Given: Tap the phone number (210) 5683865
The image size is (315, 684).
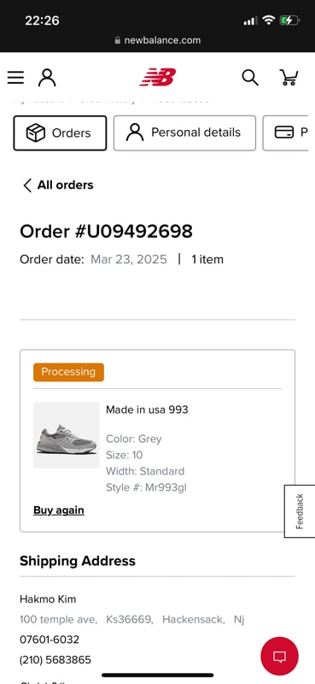Looking at the screenshot, I should tap(55, 659).
